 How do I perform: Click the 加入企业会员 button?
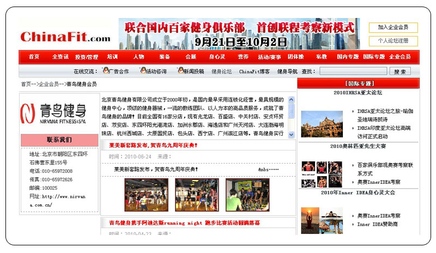pos(393,27)
